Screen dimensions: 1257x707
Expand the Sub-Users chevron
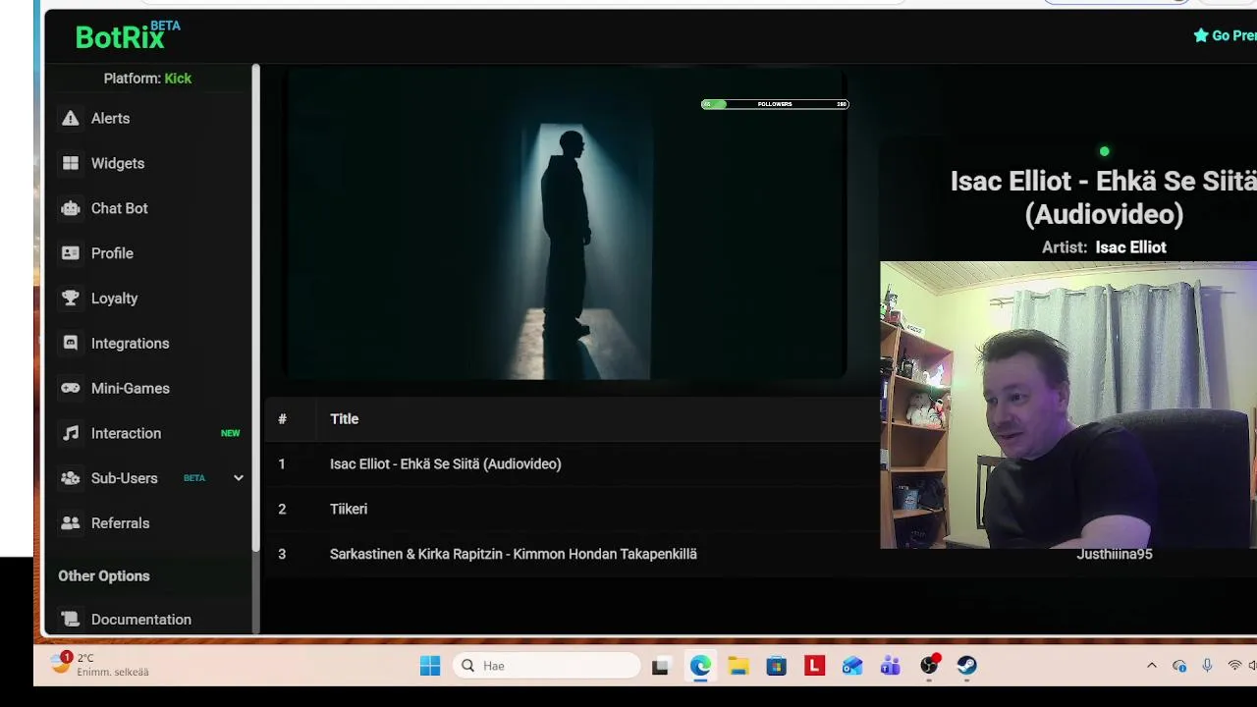click(238, 478)
